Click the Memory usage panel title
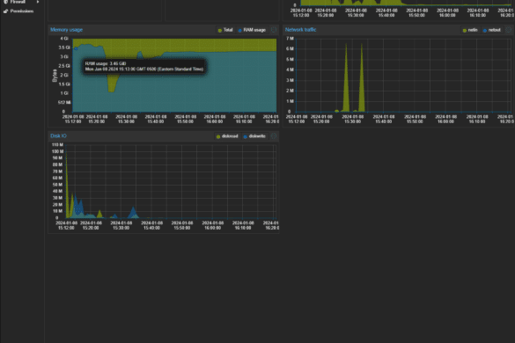 66,30
